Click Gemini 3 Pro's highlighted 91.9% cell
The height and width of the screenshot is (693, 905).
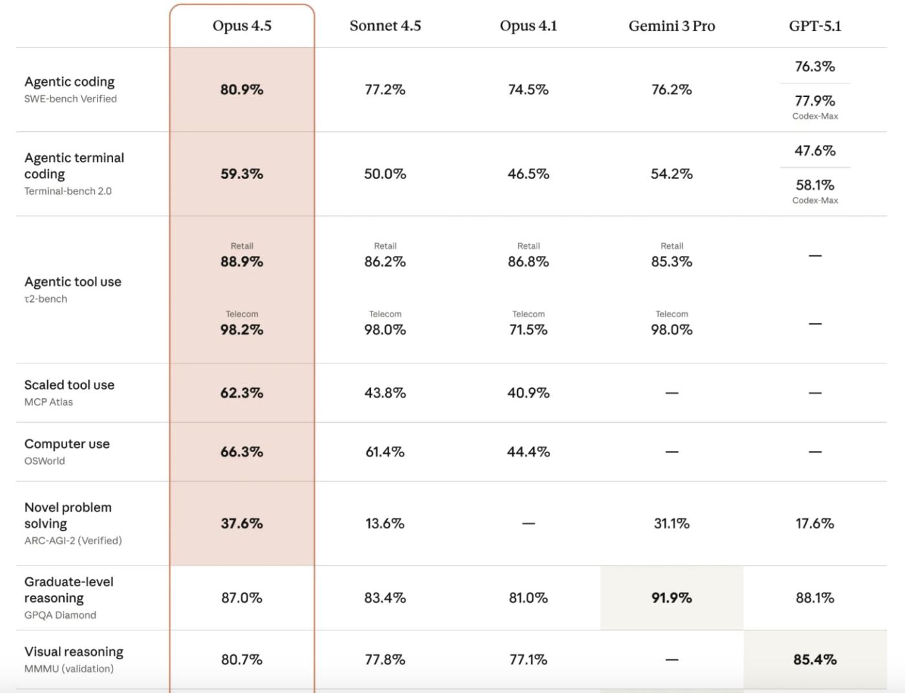tap(672, 598)
